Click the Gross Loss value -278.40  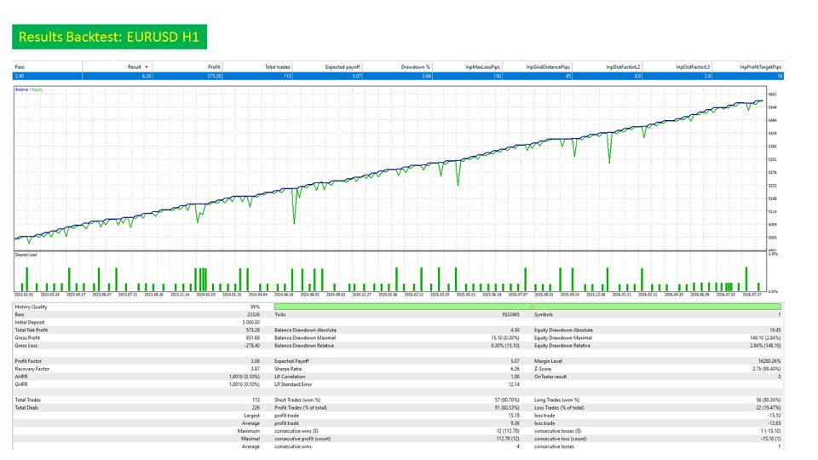(252, 345)
